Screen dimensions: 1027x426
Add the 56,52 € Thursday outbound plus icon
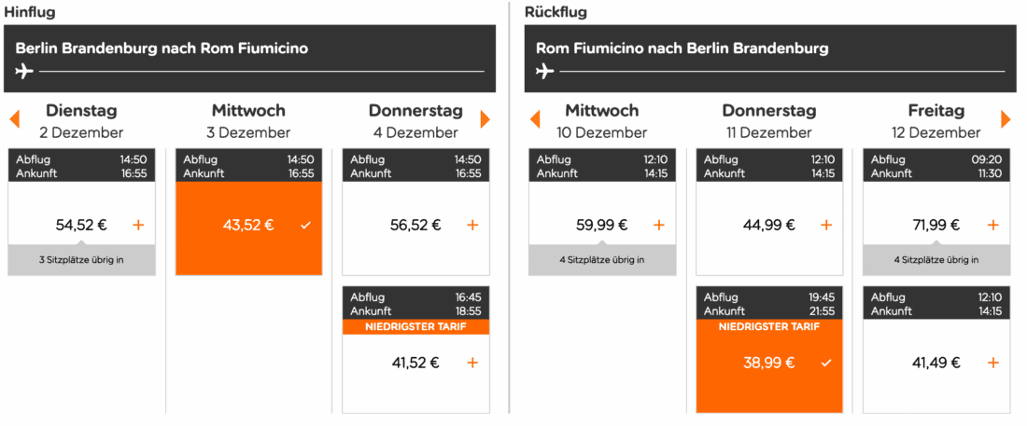472,225
